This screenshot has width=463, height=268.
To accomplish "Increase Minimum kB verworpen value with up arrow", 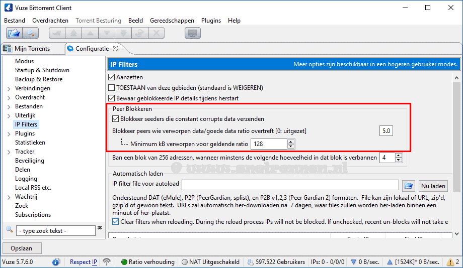I will 290,142.
